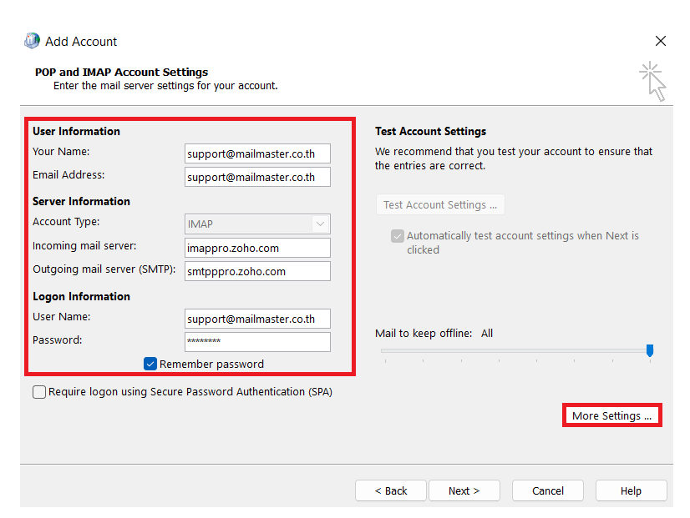The width and height of the screenshot is (690, 518).
Task: Select the Your Name input field
Action: click(x=257, y=153)
